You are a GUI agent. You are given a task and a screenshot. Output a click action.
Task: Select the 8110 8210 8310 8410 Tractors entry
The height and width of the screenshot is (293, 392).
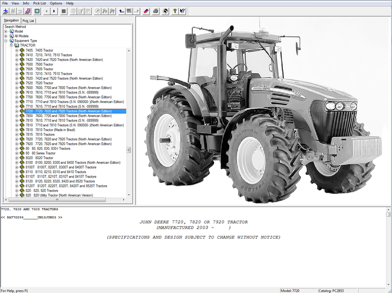56,172
